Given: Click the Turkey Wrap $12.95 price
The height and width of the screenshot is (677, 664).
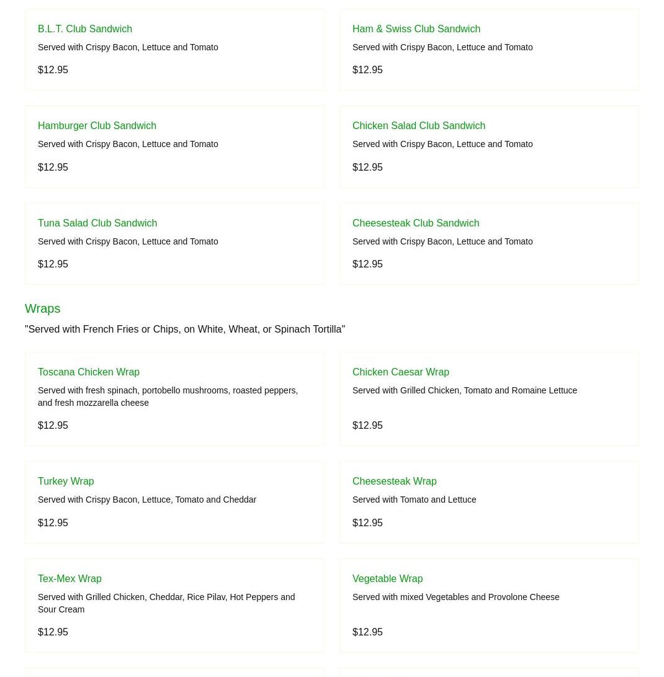Looking at the screenshot, I should tap(53, 522).
